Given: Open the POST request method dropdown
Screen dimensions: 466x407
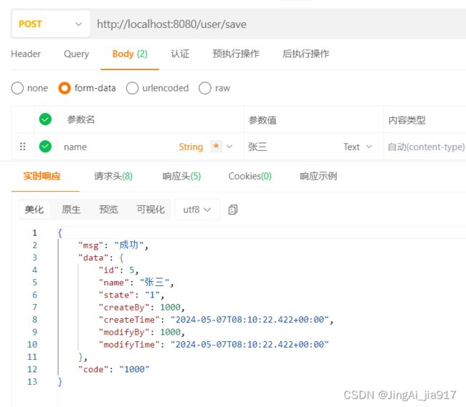Looking at the screenshot, I should click(x=51, y=24).
